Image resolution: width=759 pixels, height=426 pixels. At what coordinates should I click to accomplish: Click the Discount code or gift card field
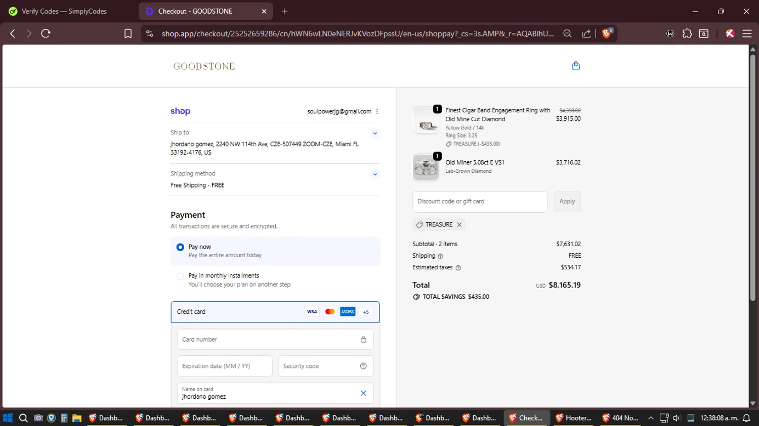click(x=480, y=202)
